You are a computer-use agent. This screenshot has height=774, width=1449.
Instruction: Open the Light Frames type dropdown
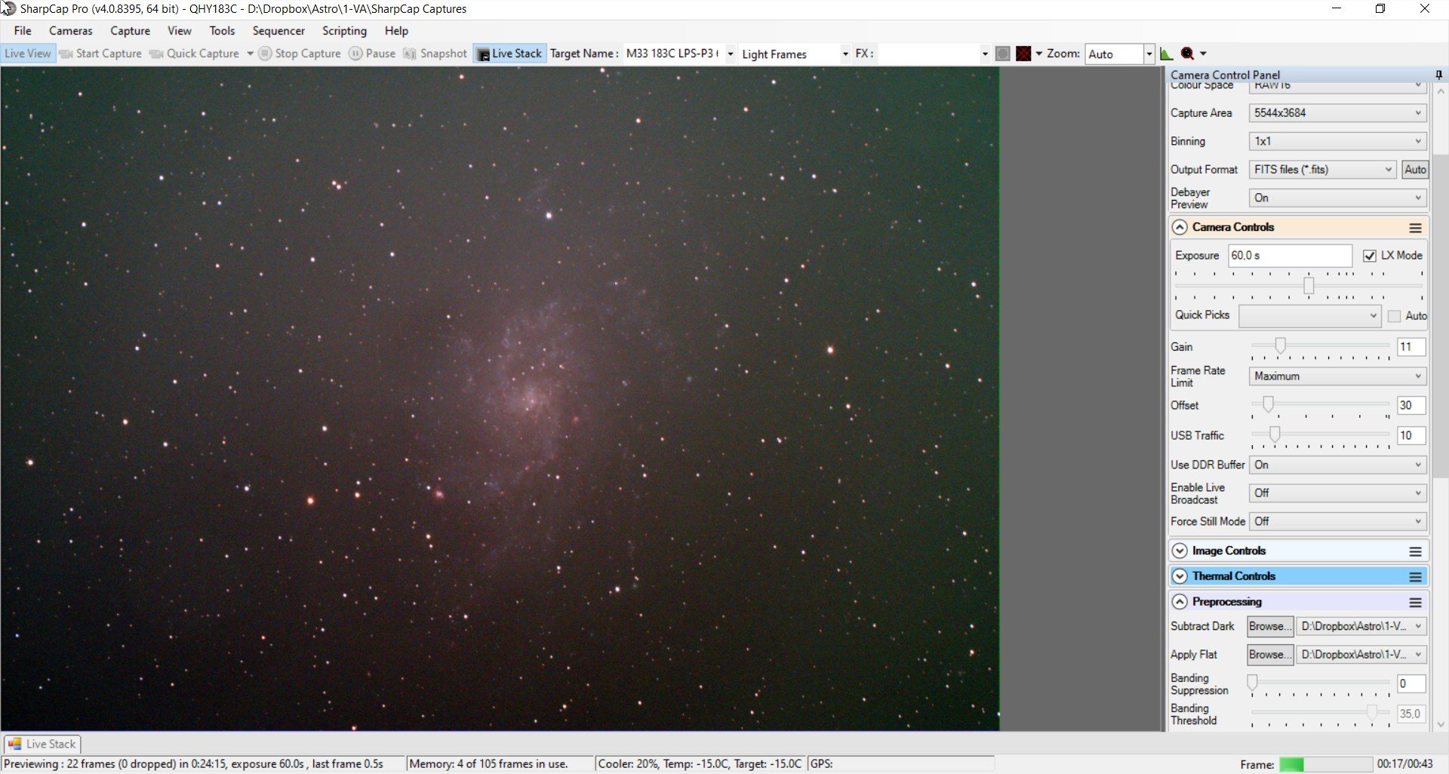click(x=794, y=54)
